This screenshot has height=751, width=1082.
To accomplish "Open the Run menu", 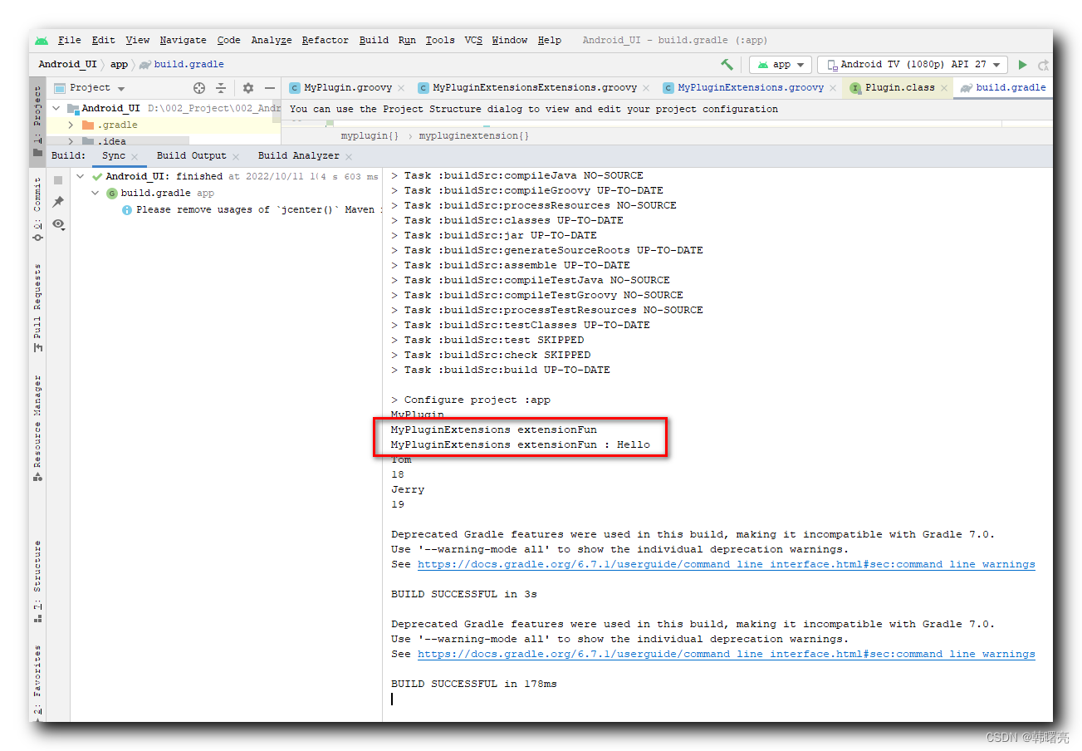I will 407,40.
